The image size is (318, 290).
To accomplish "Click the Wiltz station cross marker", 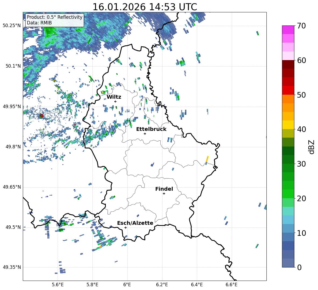I will click(x=115, y=101).
